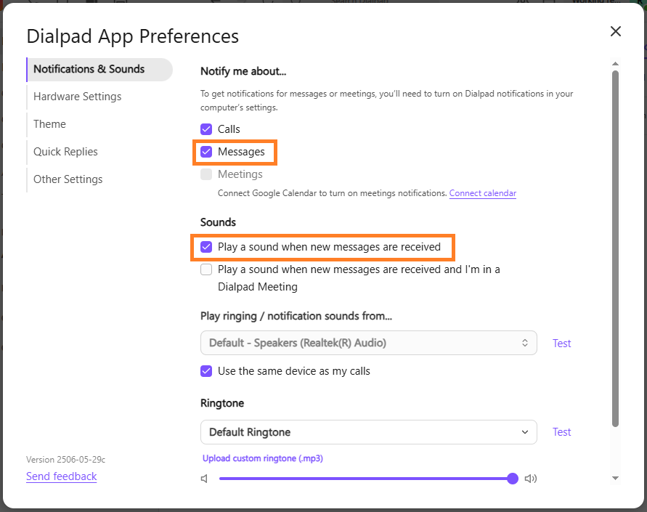Expand the Default Ringtone dropdown
Image resolution: width=647 pixels, height=512 pixels.
(x=368, y=432)
